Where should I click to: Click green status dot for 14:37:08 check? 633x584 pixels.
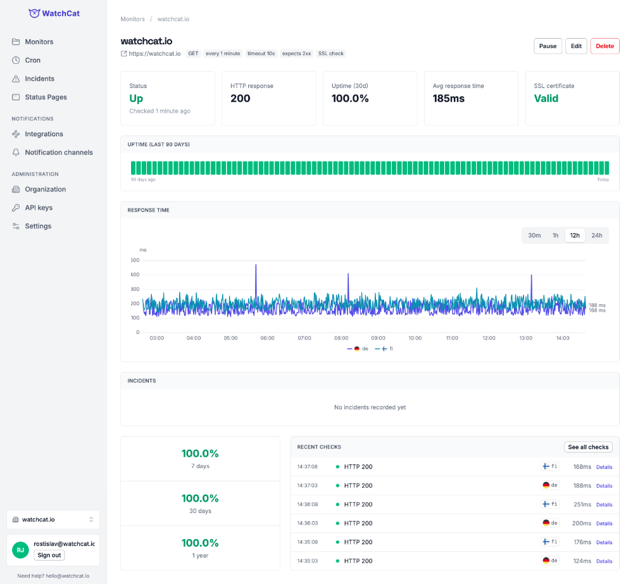337,466
